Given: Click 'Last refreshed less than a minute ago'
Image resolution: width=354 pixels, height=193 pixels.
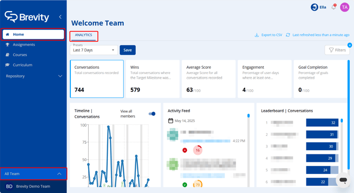Looking at the screenshot, I should tap(321, 35).
